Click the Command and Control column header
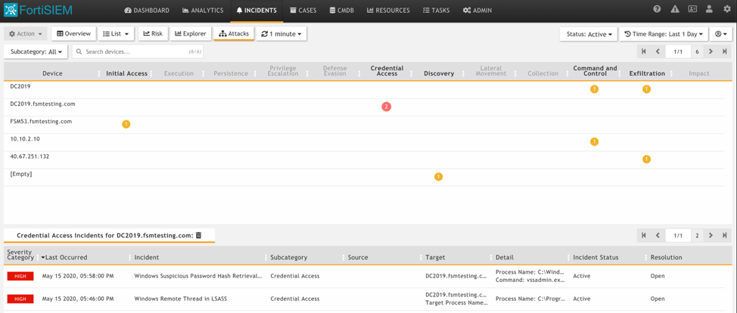This screenshot has width=737, height=313. (595, 70)
